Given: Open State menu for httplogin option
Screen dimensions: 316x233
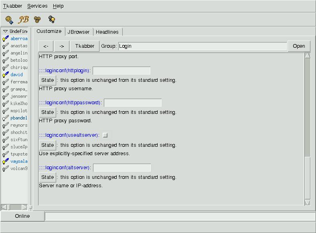Looking at the screenshot, I should coord(47,80).
